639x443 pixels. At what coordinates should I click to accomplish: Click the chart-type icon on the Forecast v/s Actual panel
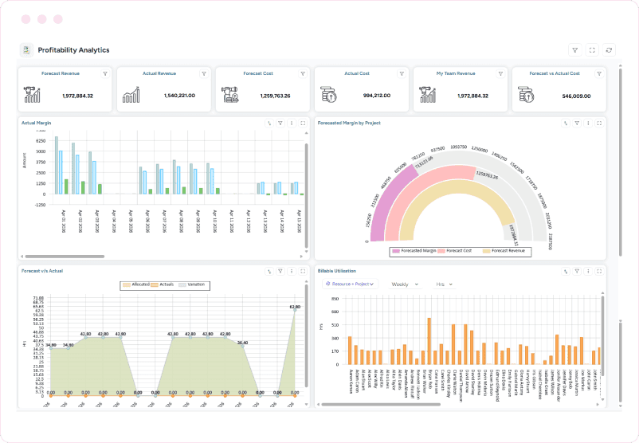pos(269,271)
